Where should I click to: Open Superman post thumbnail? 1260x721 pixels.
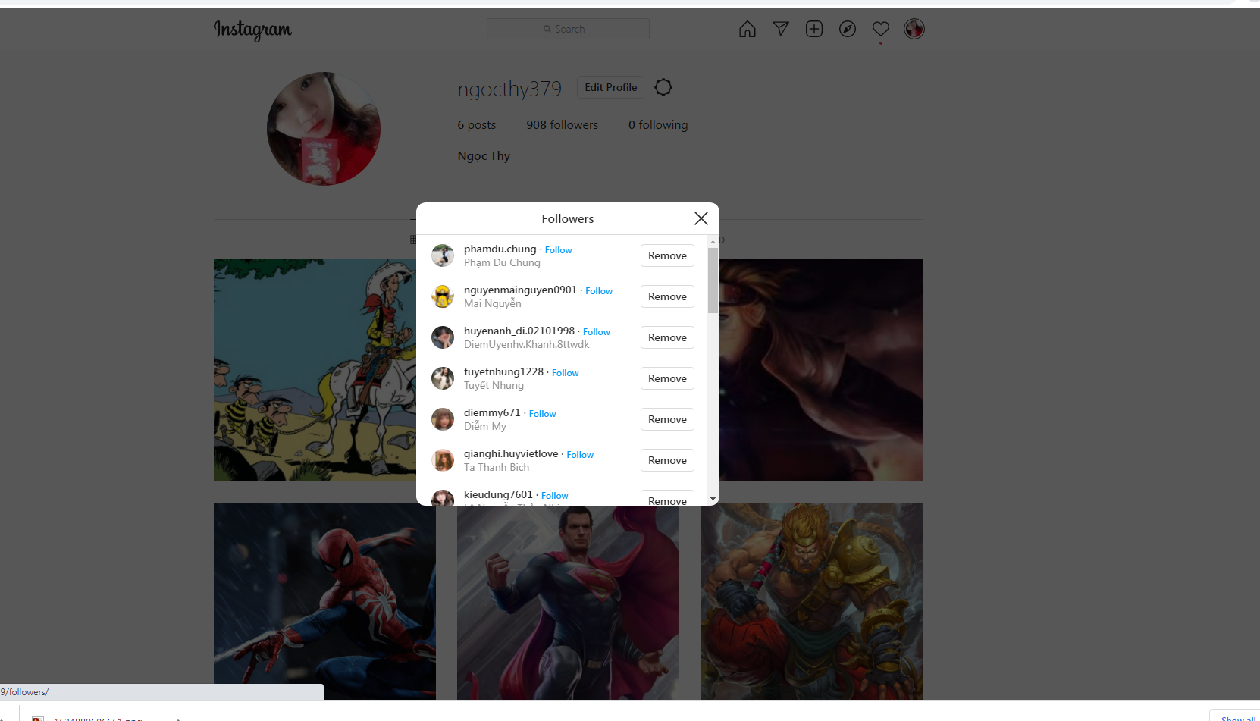click(x=568, y=603)
